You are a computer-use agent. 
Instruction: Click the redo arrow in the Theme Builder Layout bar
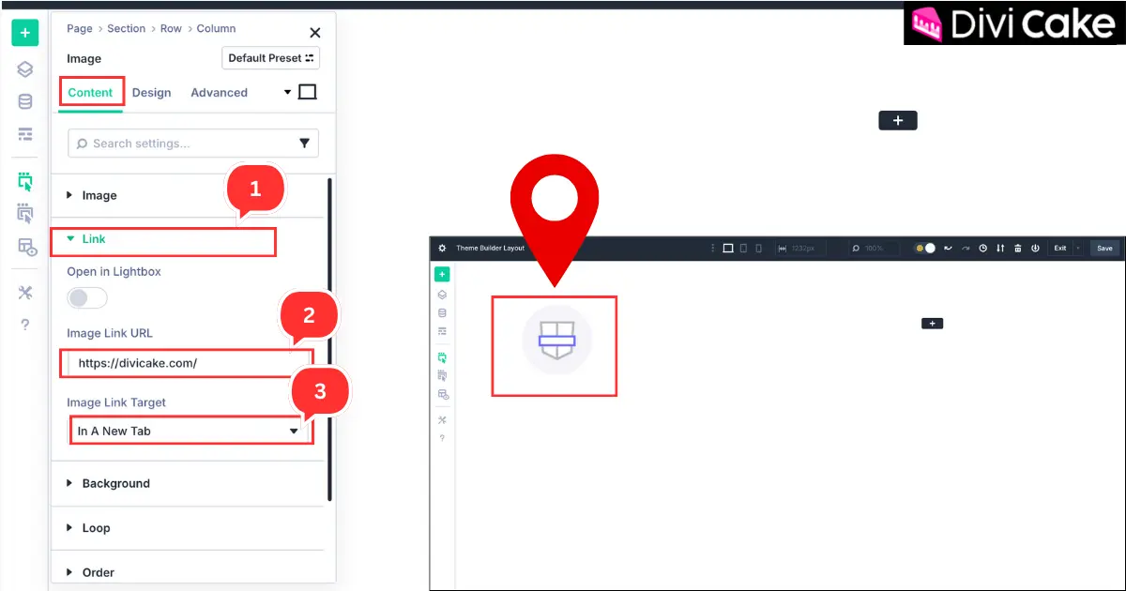click(x=966, y=249)
